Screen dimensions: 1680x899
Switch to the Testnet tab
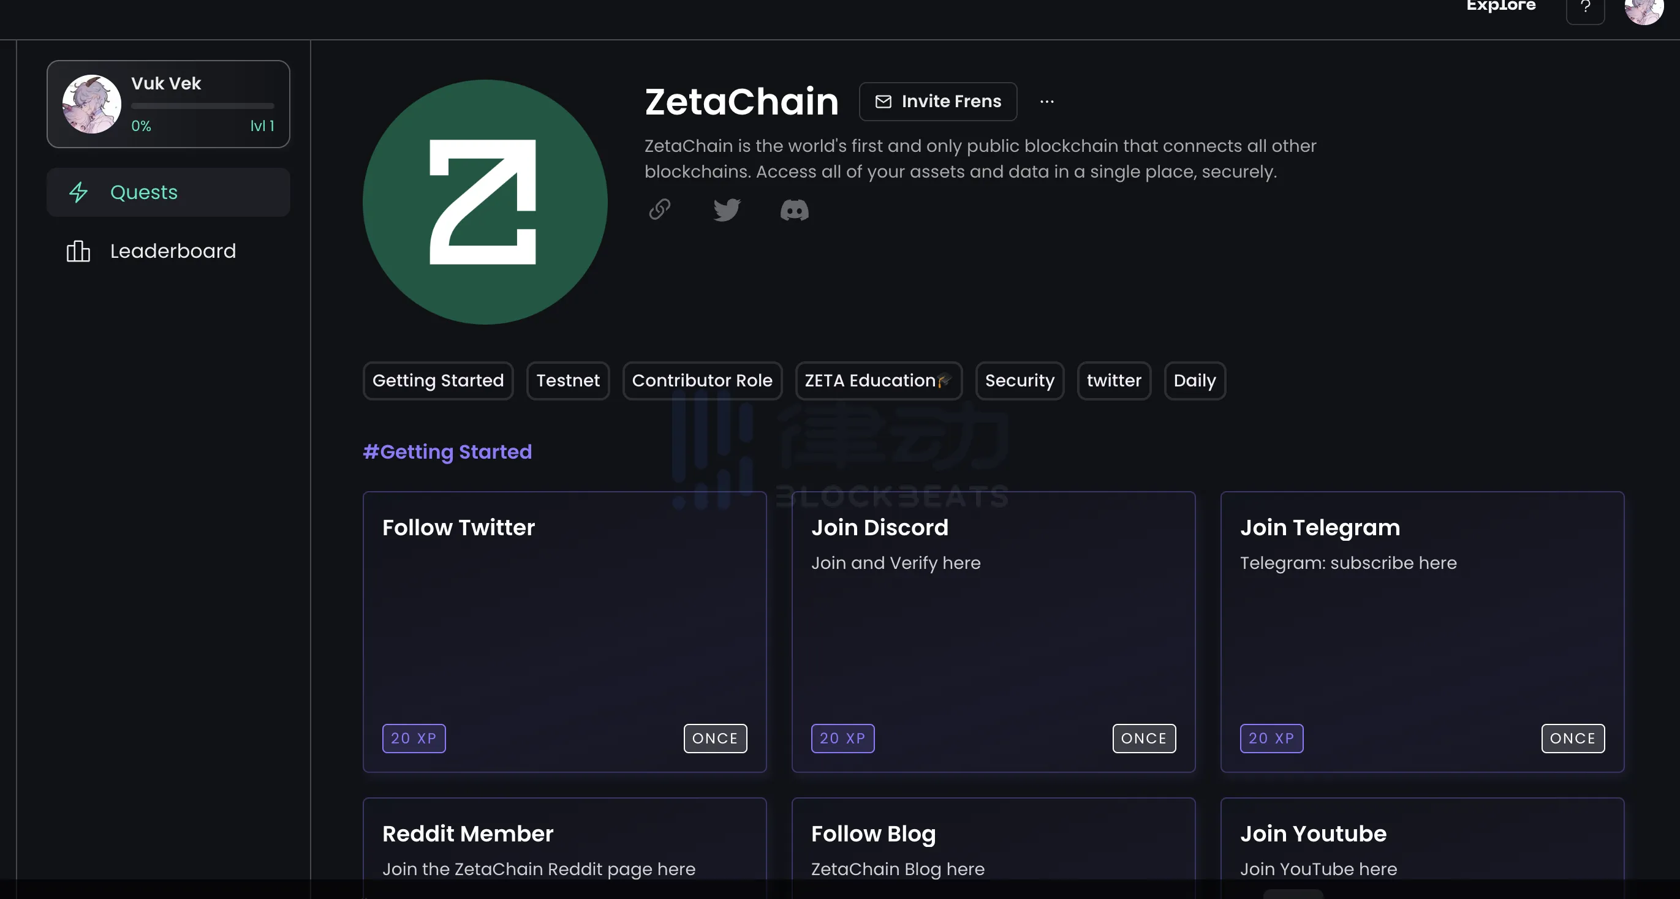pos(567,380)
